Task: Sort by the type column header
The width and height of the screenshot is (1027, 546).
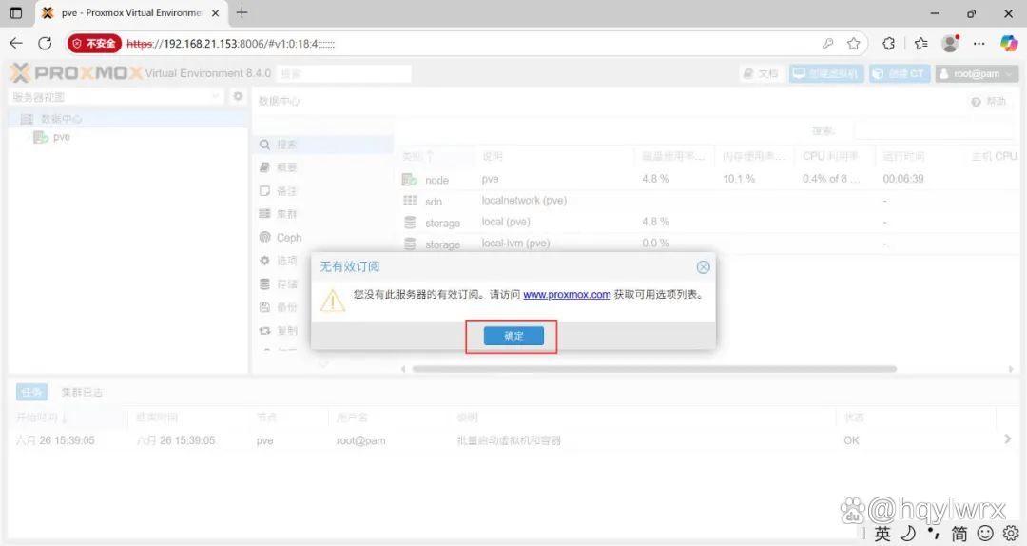Action: (x=436, y=156)
